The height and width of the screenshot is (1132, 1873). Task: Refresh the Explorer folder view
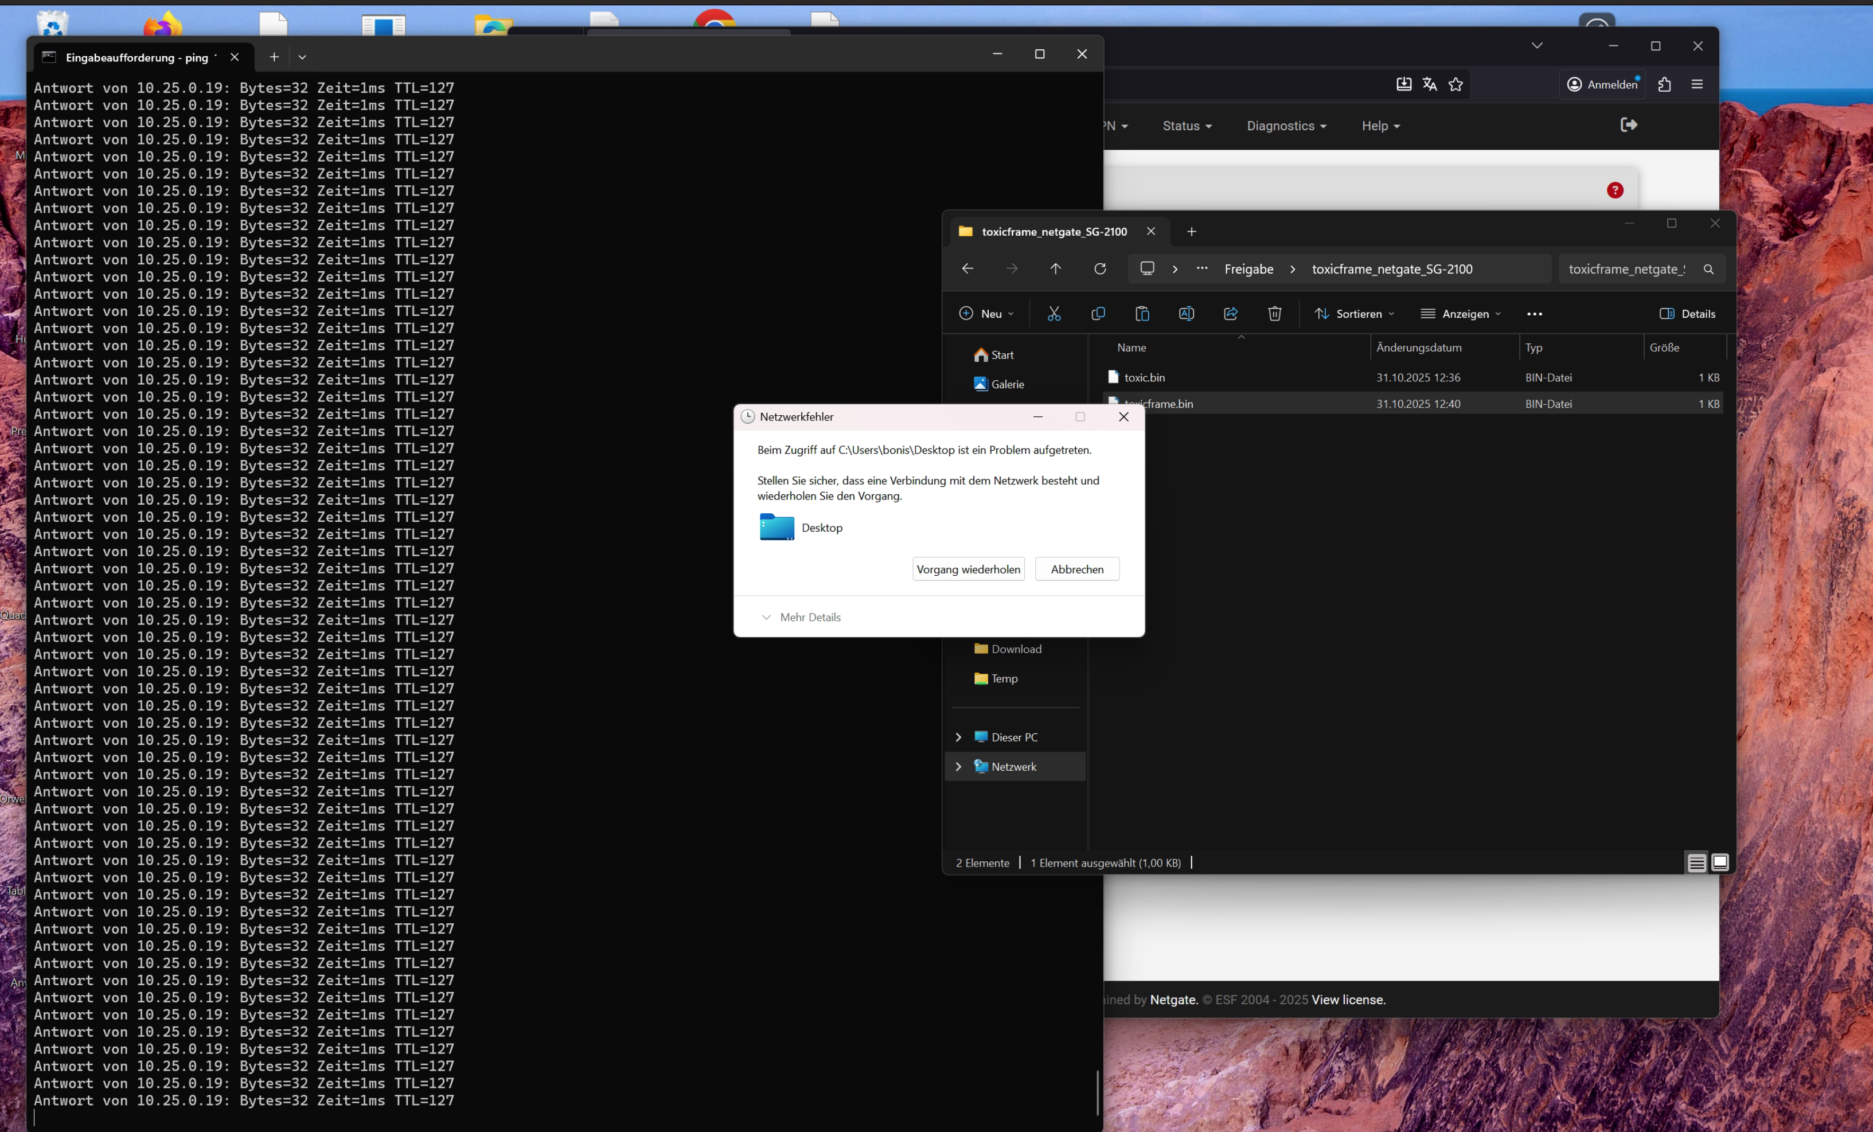(x=1100, y=268)
